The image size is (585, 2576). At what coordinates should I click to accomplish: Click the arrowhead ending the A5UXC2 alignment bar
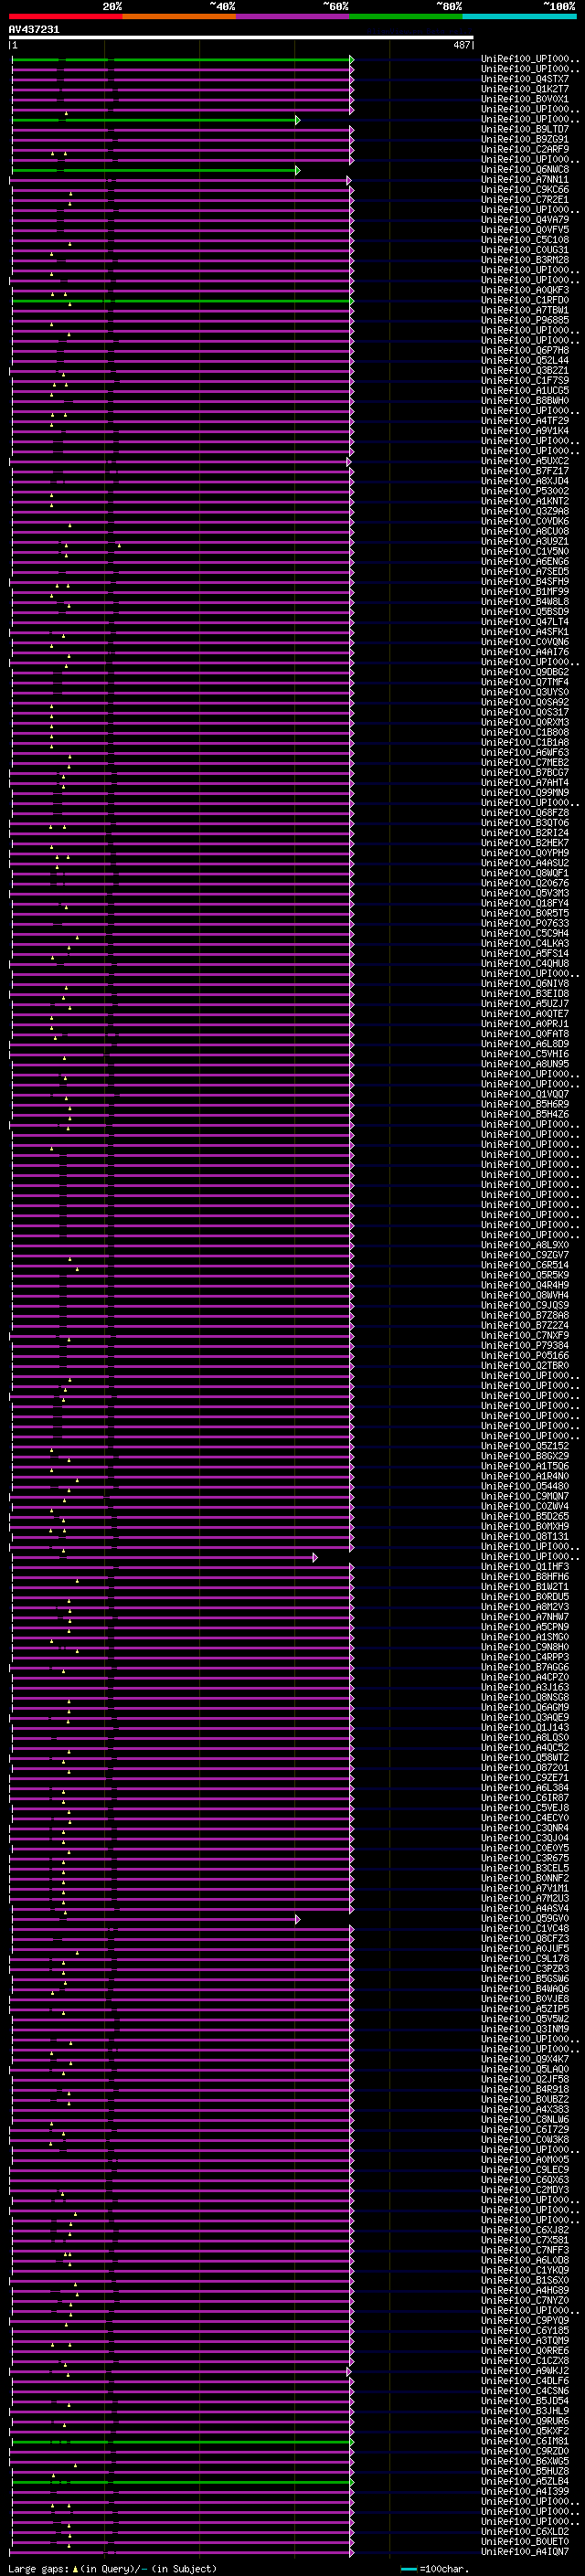(x=348, y=462)
